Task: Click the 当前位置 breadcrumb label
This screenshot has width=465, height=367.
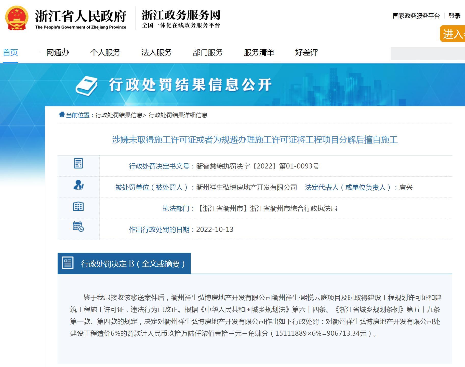Action: click(78, 115)
